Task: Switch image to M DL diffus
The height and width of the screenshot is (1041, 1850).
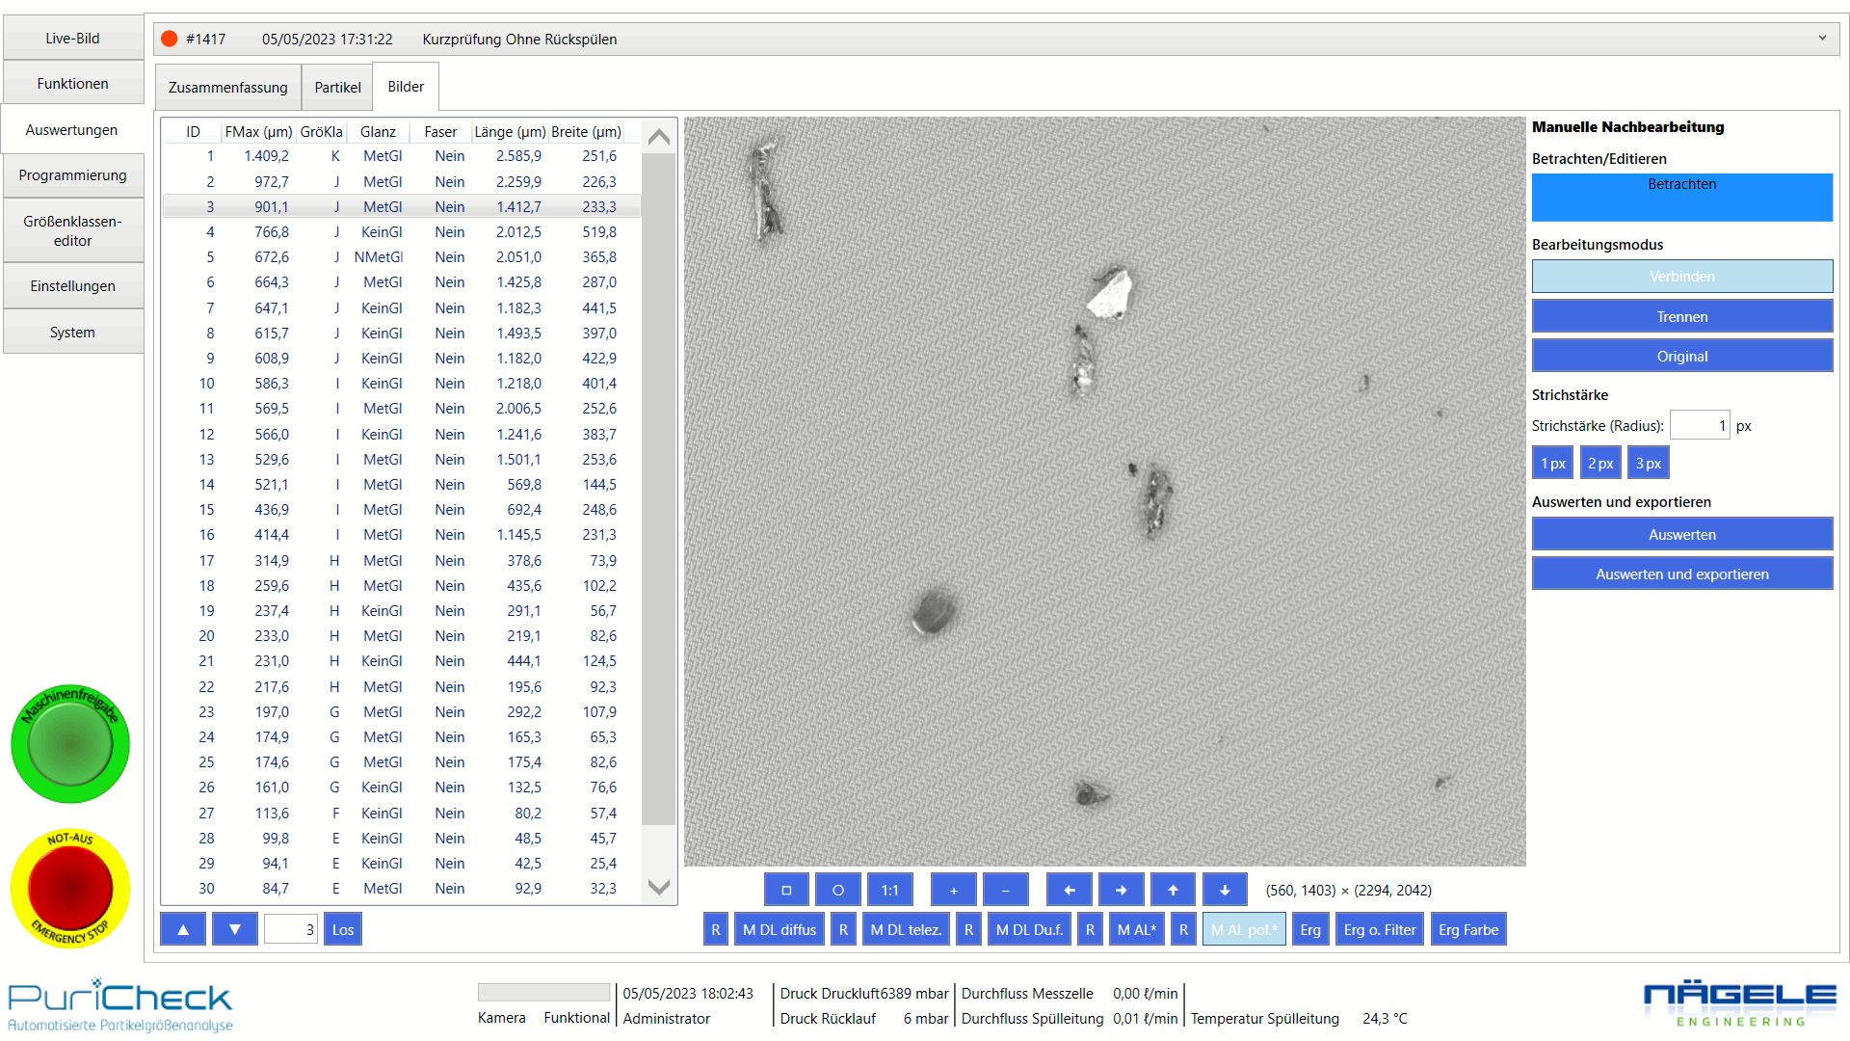Action: [x=779, y=929]
